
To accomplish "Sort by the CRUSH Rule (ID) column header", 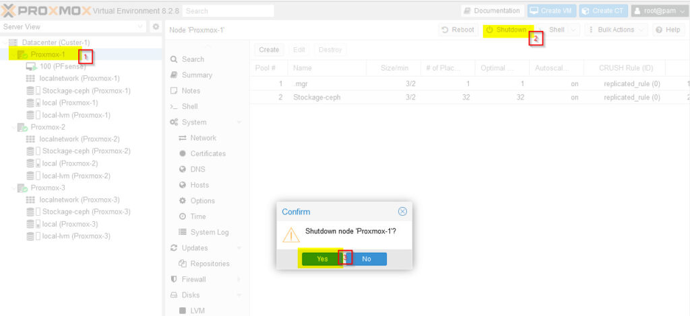I will click(x=625, y=69).
